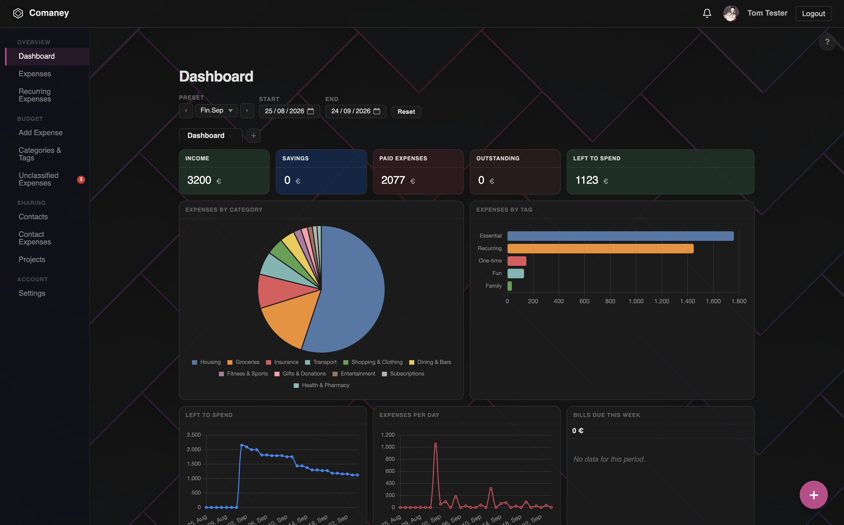
Task: Toggle the Gifts & Donations legend entry
Action: 300,373
